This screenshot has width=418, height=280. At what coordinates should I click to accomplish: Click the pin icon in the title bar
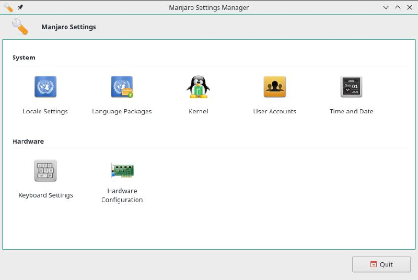click(20, 8)
